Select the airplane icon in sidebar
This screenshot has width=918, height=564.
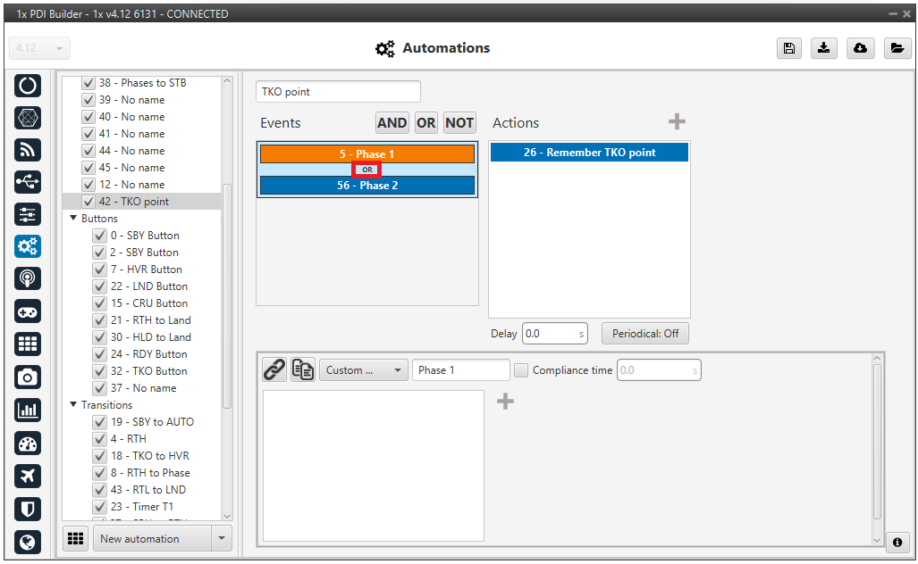[x=28, y=476]
